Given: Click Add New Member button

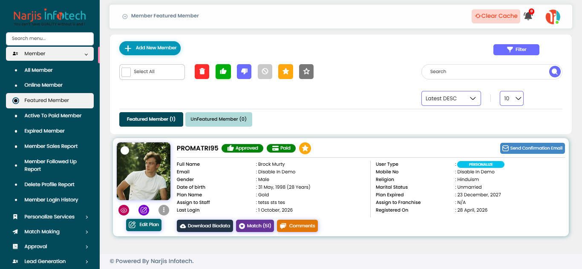Looking at the screenshot, I should coord(150,48).
